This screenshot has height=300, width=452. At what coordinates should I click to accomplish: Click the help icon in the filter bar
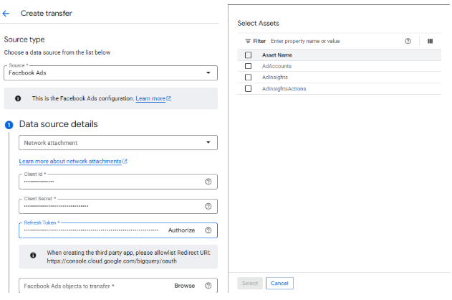[x=408, y=41]
